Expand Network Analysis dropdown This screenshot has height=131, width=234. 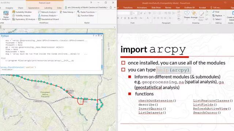coord(57,12)
